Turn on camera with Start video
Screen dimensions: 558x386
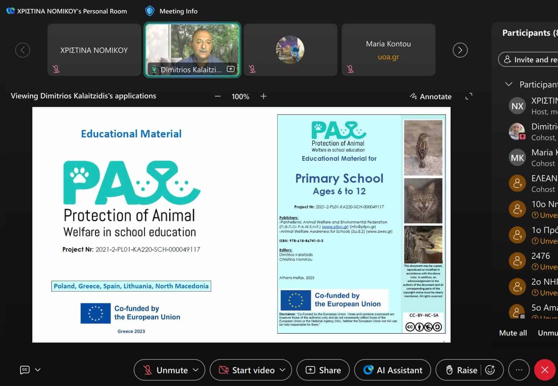[x=247, y=370]
